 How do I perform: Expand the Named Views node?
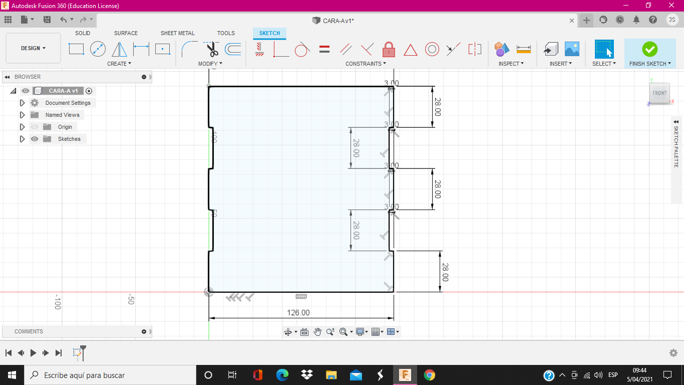tap(22, 115)
